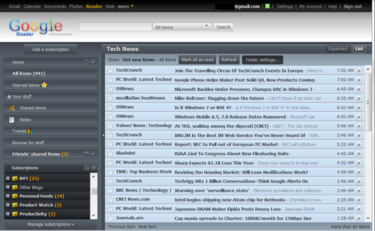The height and width of the screenshot is (231, 375).
Task: Click the Star of the Sharp Expects Loss item
Action: (x=110, y=163)
